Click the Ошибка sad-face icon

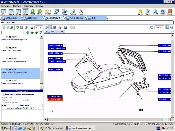click(141, 12)
